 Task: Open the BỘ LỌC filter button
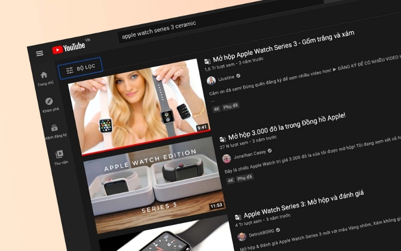click(x=81, y=68)
